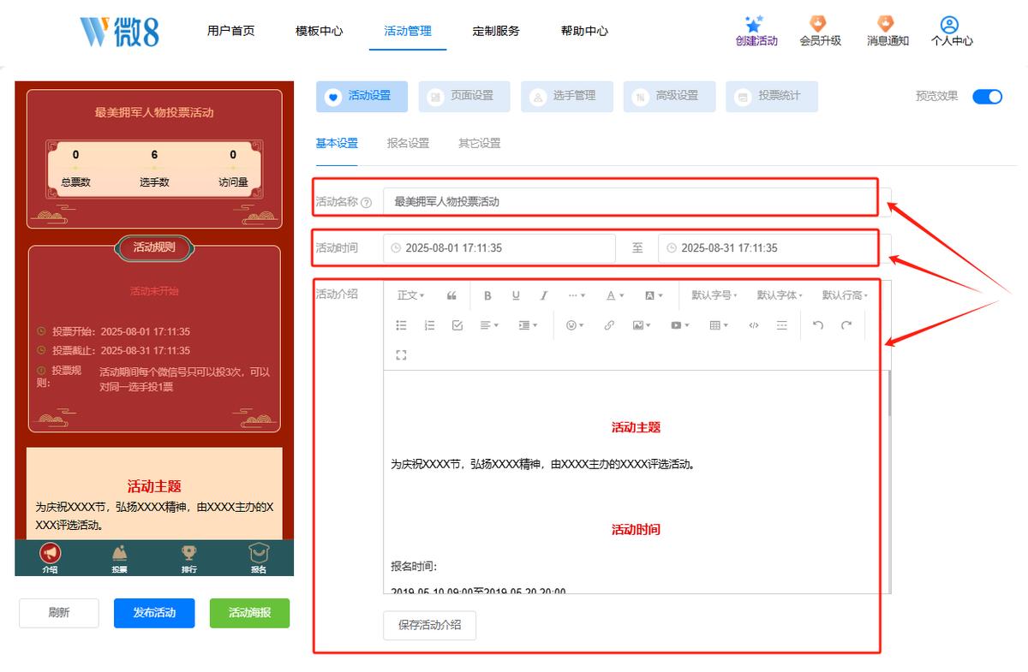
Task: Redo the last undone edit
Action: tap(846, 325)
